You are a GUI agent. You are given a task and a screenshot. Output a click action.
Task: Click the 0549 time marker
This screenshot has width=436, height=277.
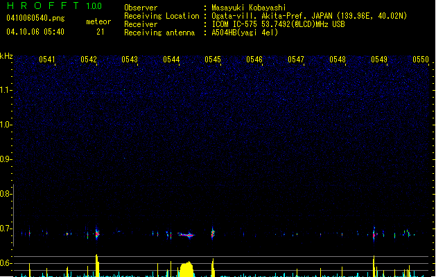tap(379, 60)
